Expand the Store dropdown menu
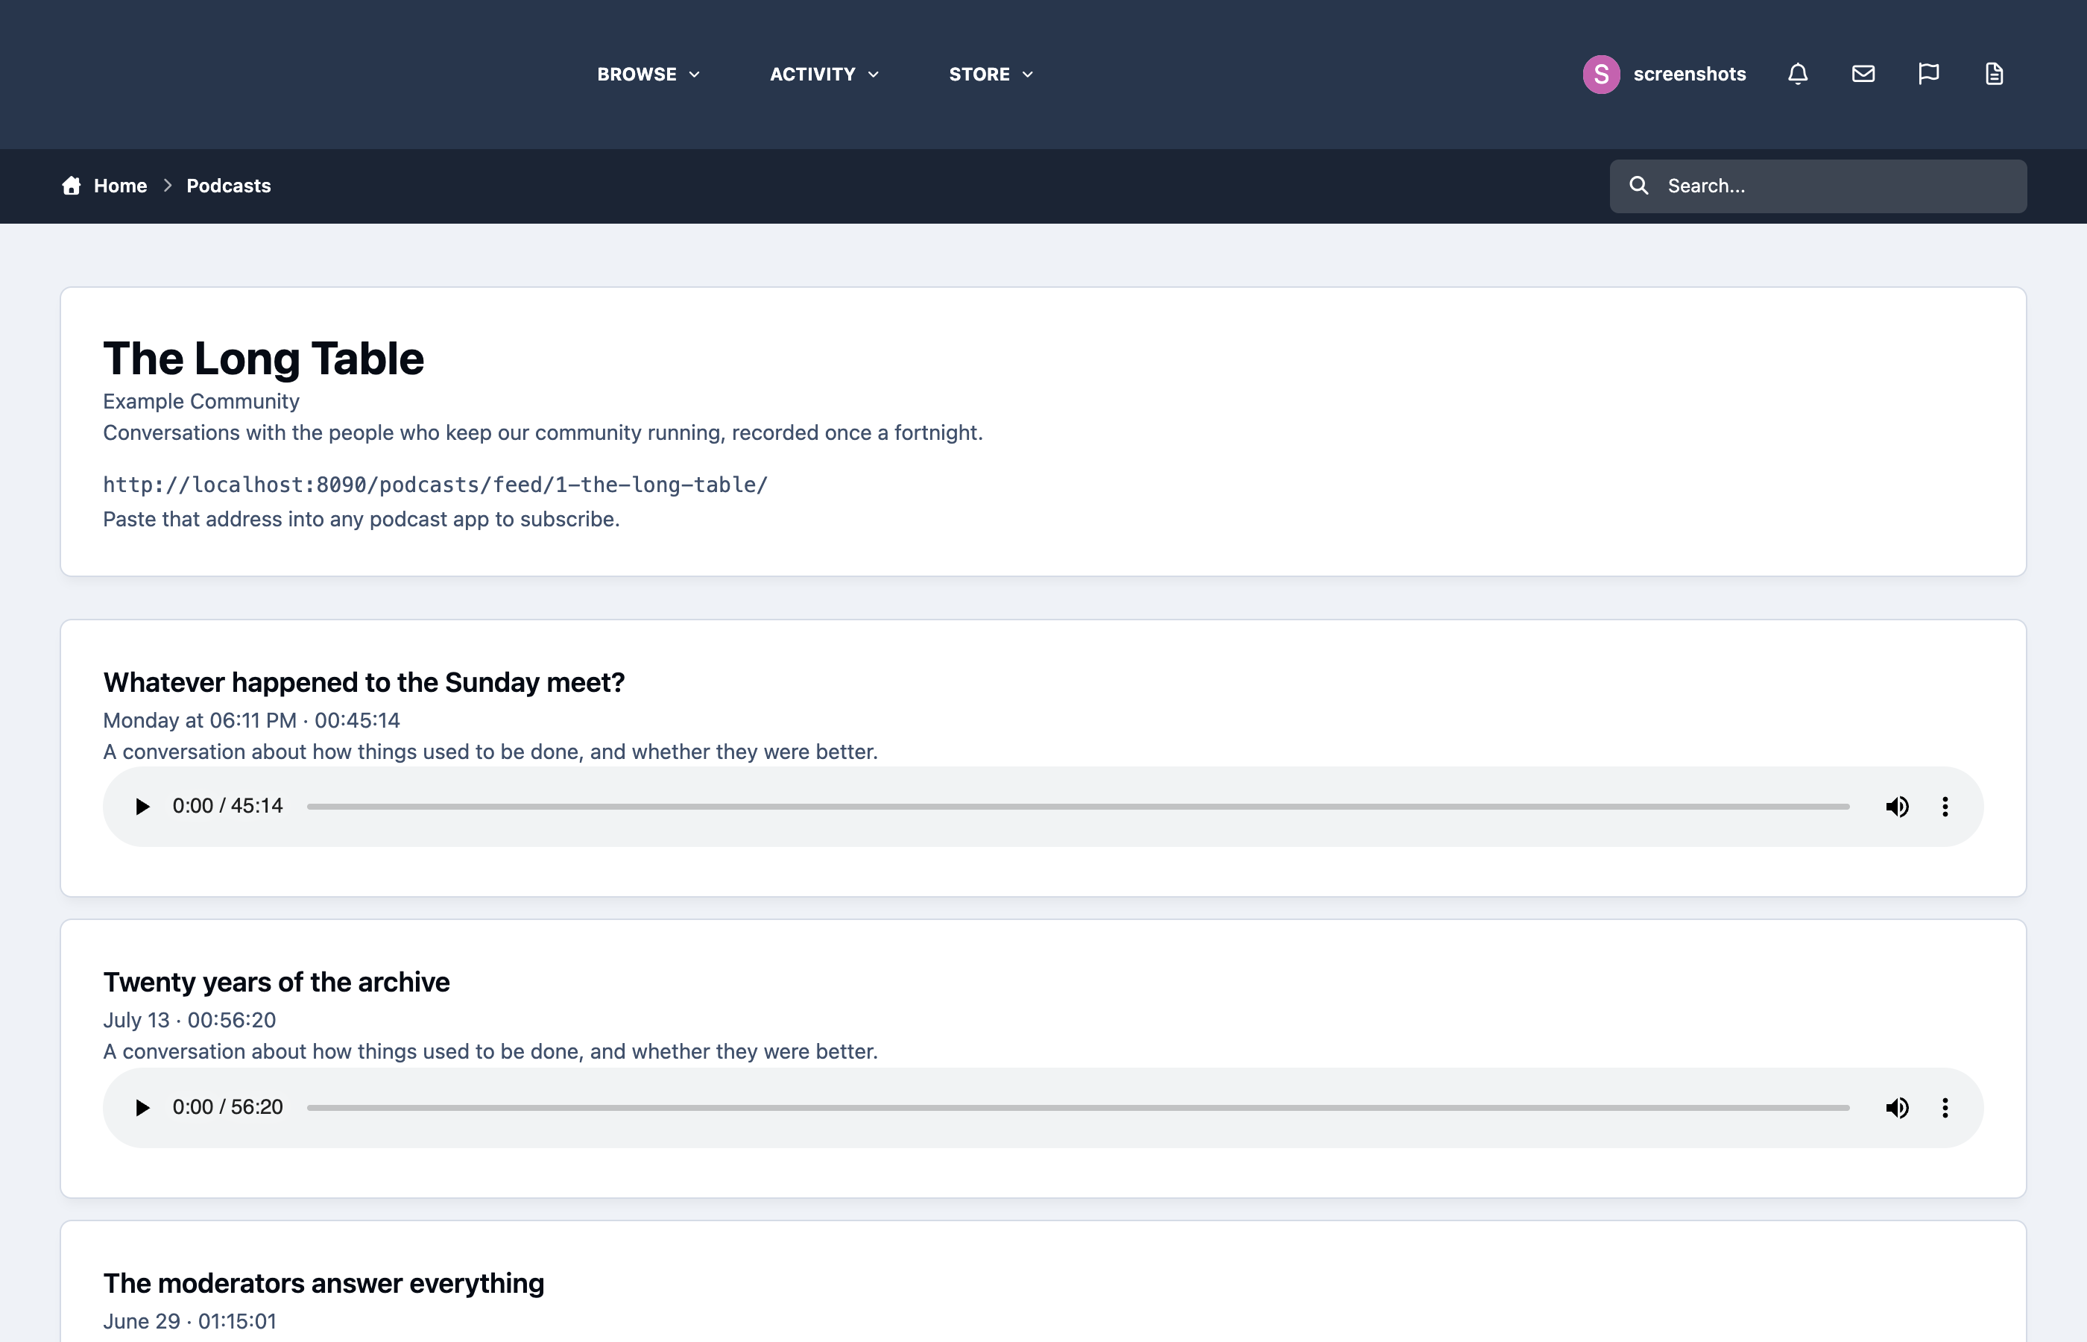This screenshot has height=1342, width=2087. coord(991,74)
